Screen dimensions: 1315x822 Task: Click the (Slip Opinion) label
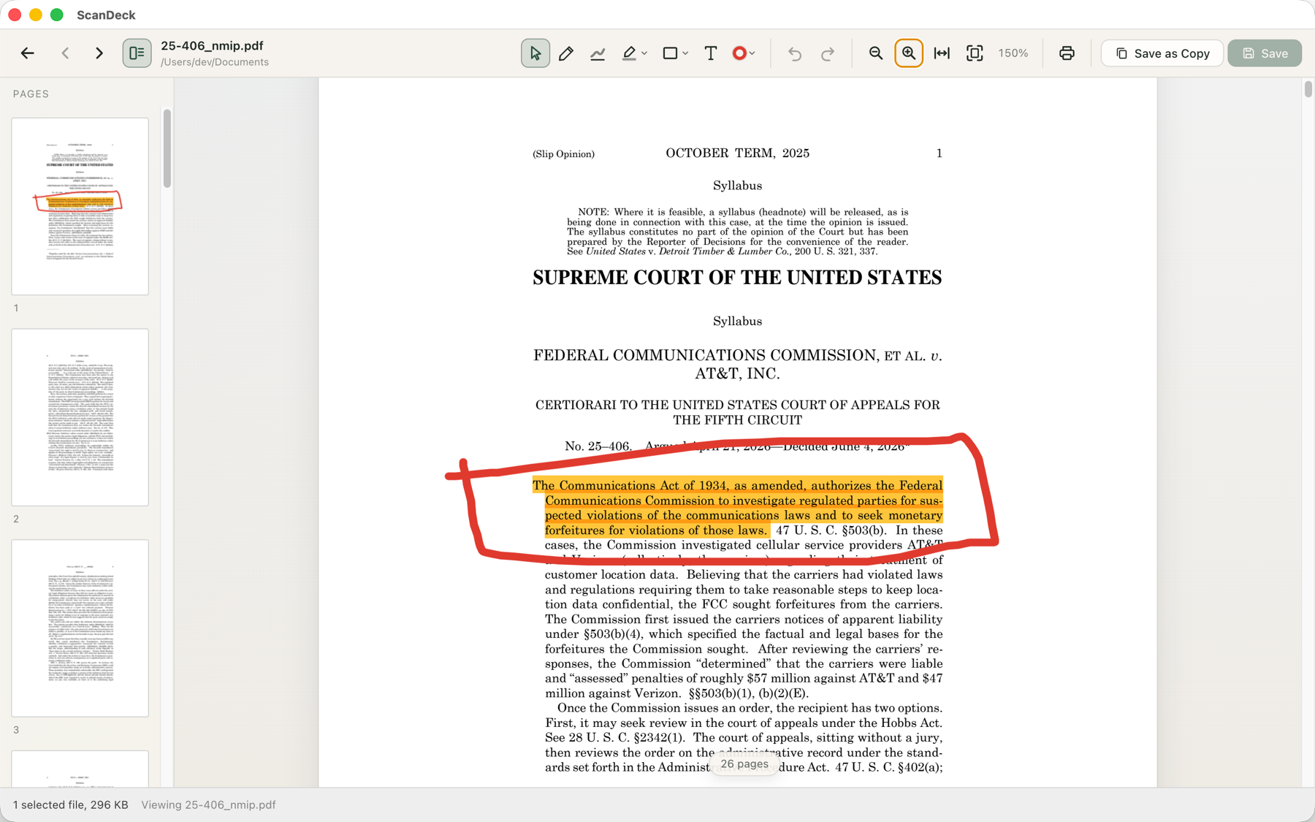click(x=563, y=154)
